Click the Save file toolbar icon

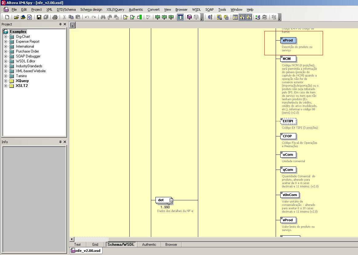[x=39, y=17]
